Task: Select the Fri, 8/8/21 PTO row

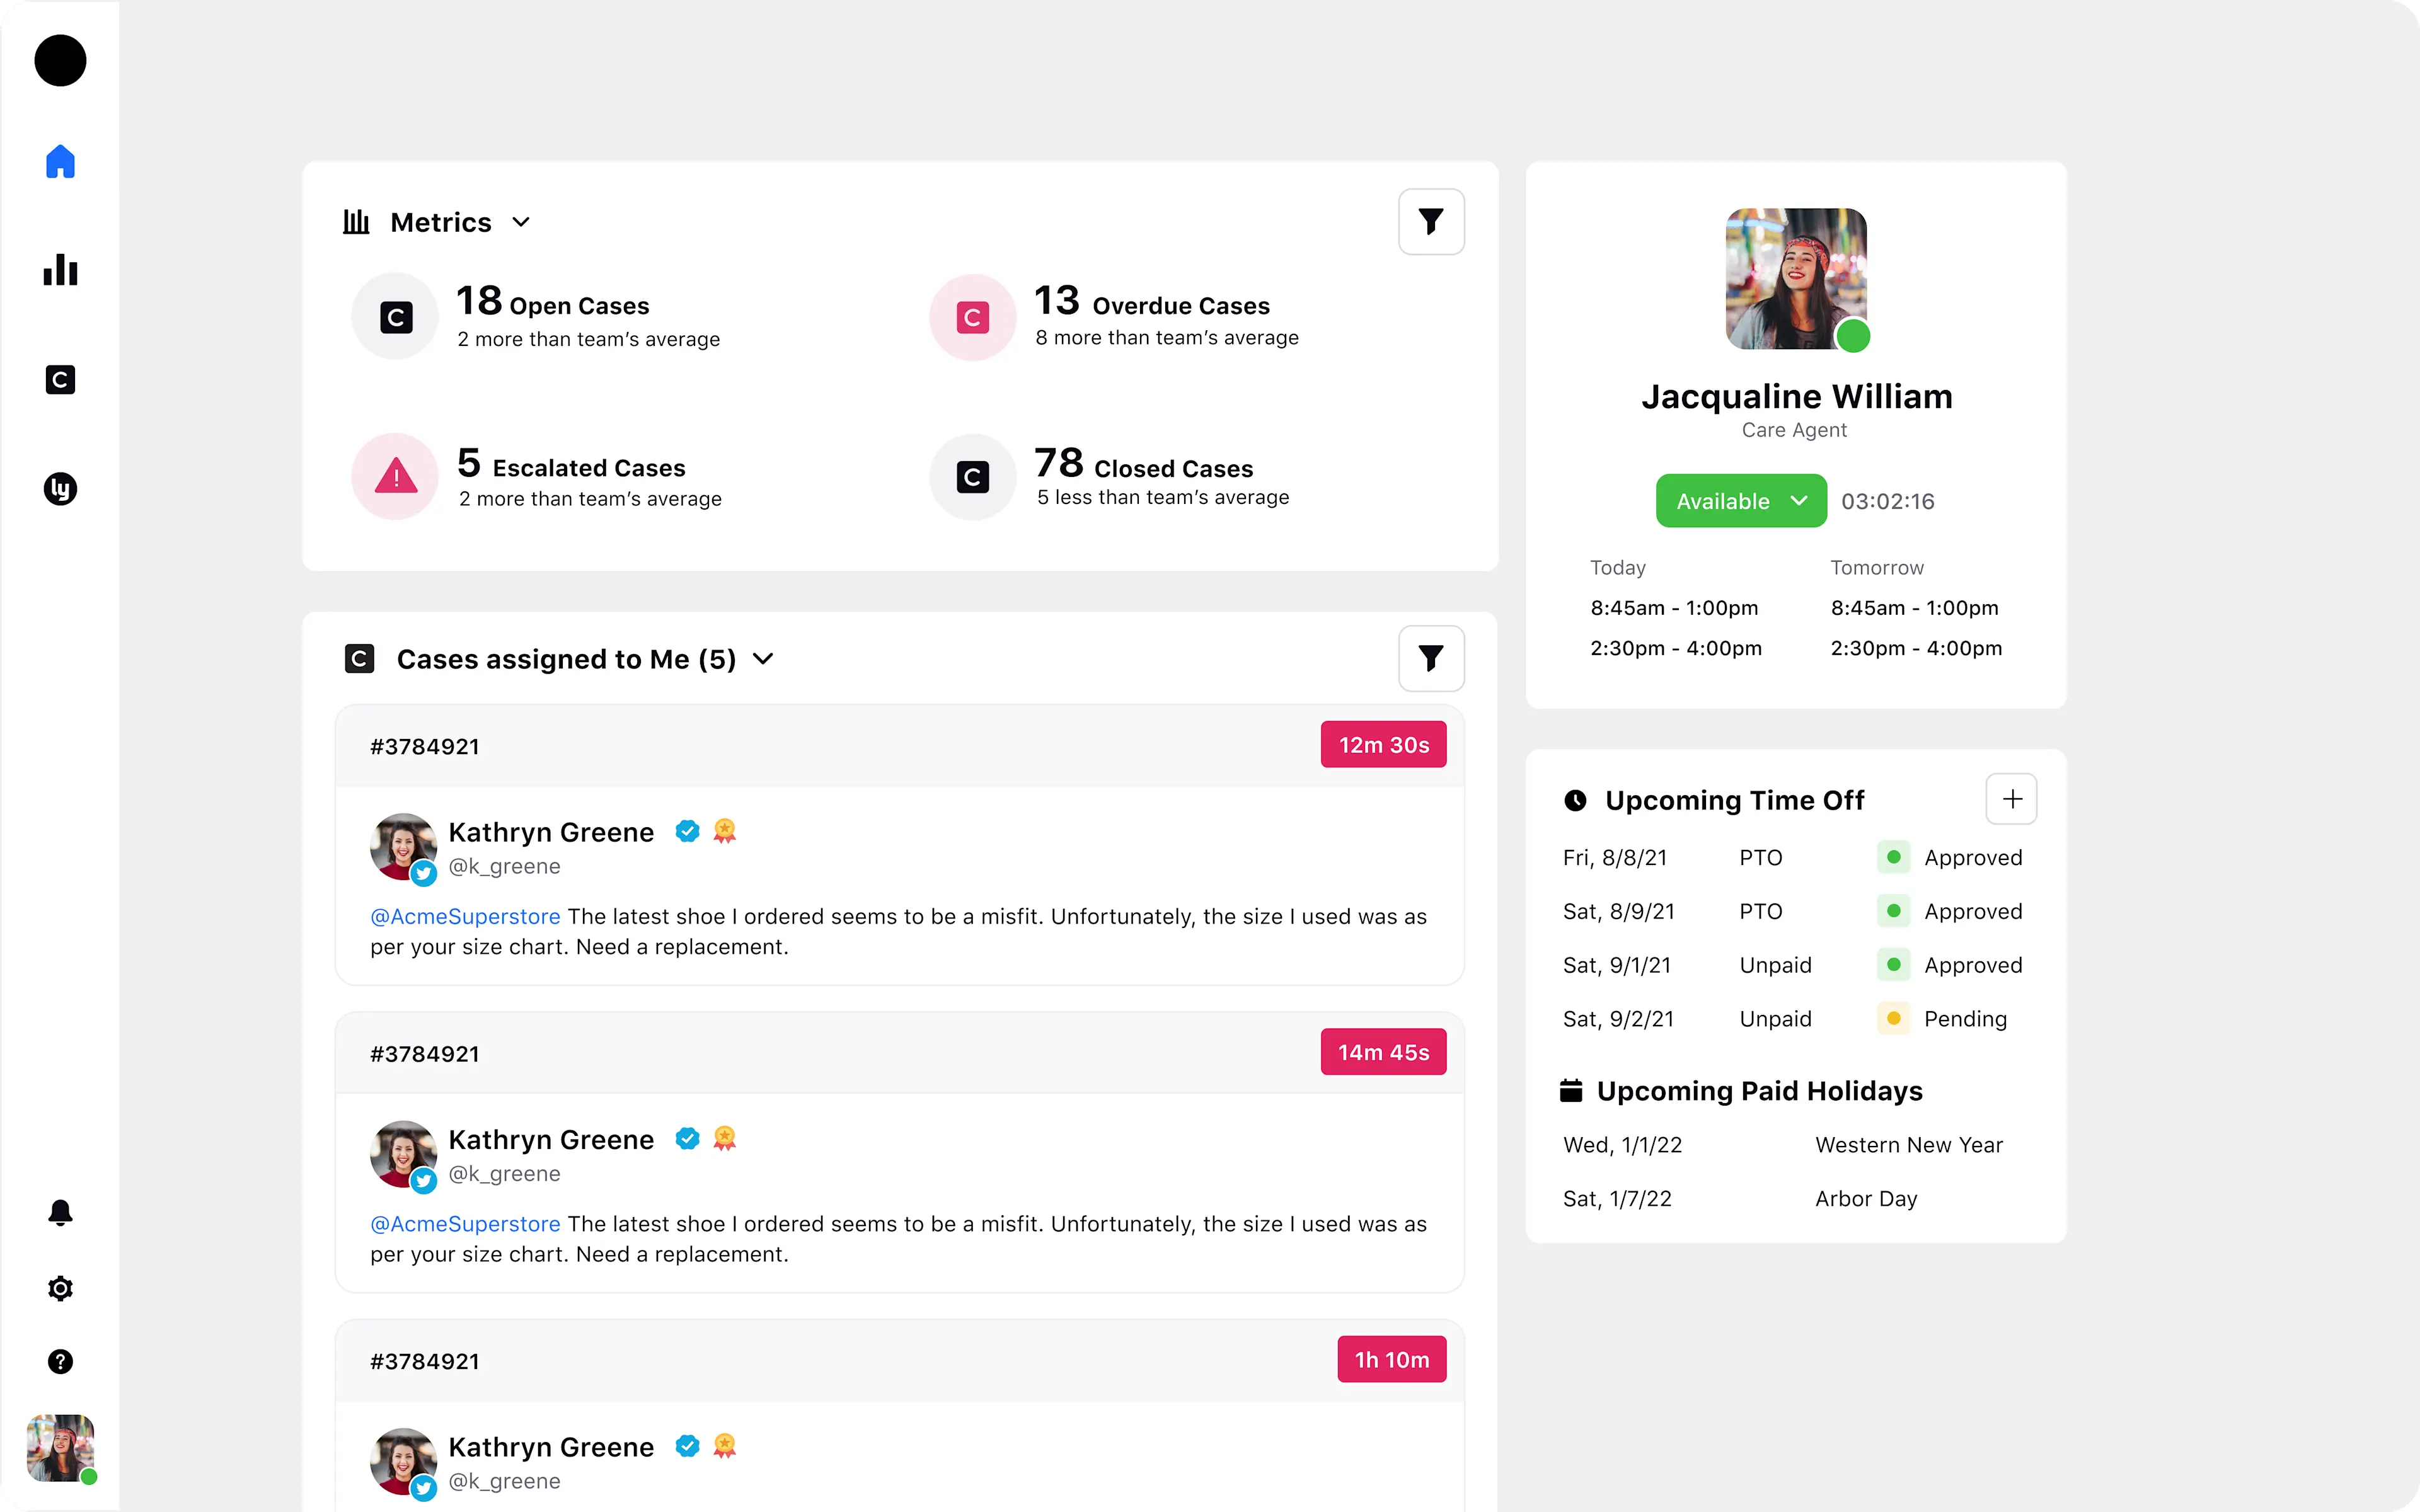Action: (1793, 857)
